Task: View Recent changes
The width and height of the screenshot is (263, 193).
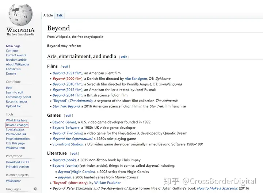Action: point(16,102)
